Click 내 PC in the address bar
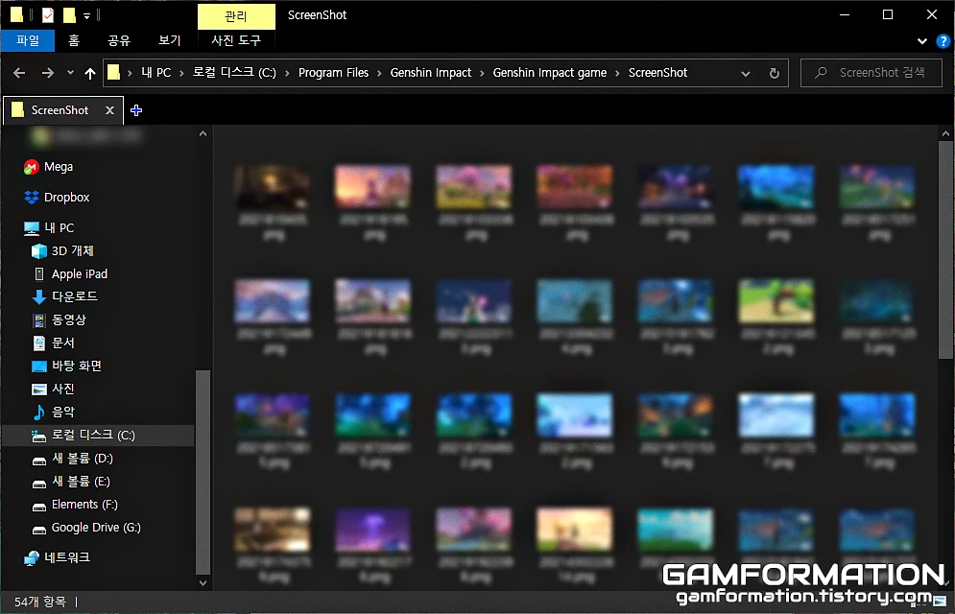Viewport: 955px width, 614px height. pyautogui.click(x=155, y=72)
